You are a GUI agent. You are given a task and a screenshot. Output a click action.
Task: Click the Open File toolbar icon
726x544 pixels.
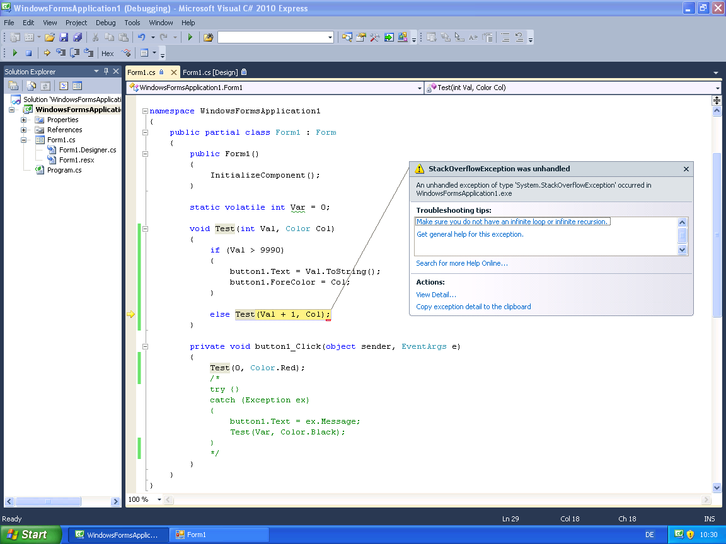pyautogui.click(x=50, y=38)
